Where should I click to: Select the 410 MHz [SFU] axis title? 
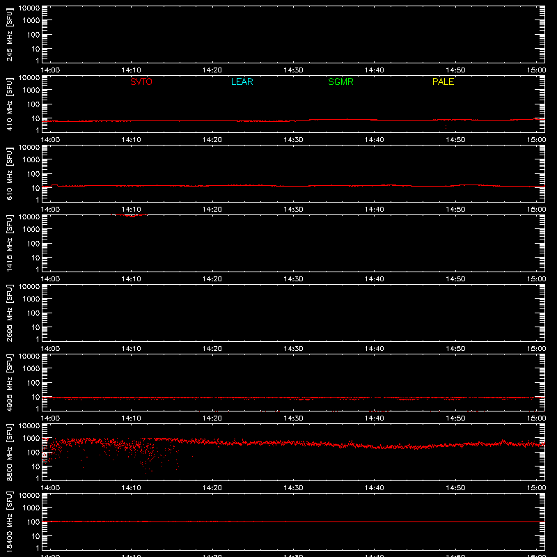tap(9, 104)
